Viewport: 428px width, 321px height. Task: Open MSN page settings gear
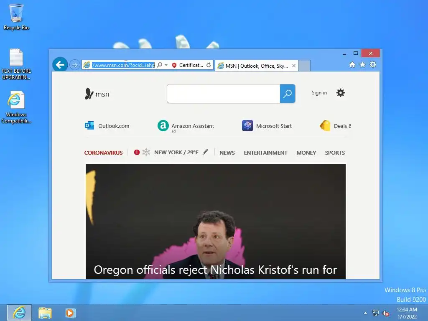point(340,93)
